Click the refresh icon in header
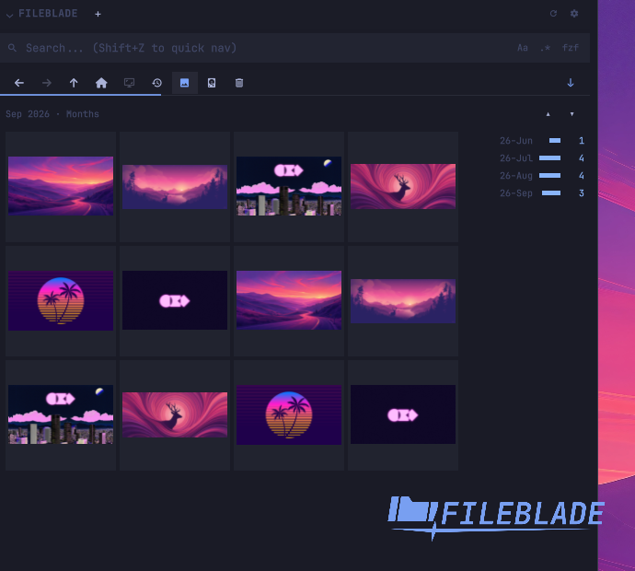Image resolution: width=635 pixels, height=571 pixels. (553, 14)
